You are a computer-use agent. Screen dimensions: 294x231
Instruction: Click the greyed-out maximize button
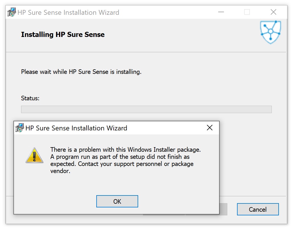click(247, 12)
